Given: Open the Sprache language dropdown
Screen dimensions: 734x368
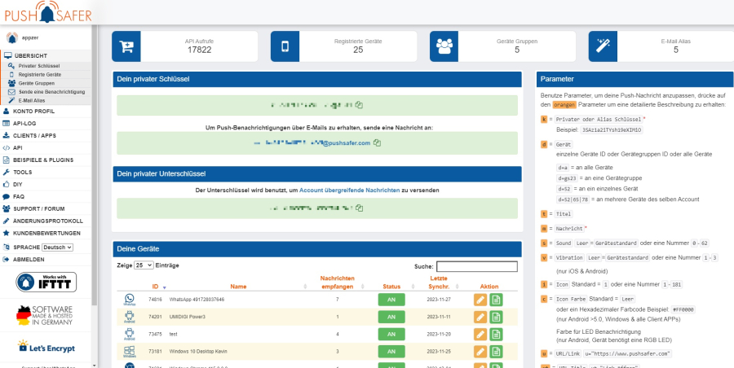Looking at the screenshot, I should pyautogui.click(x=57, y=247).
